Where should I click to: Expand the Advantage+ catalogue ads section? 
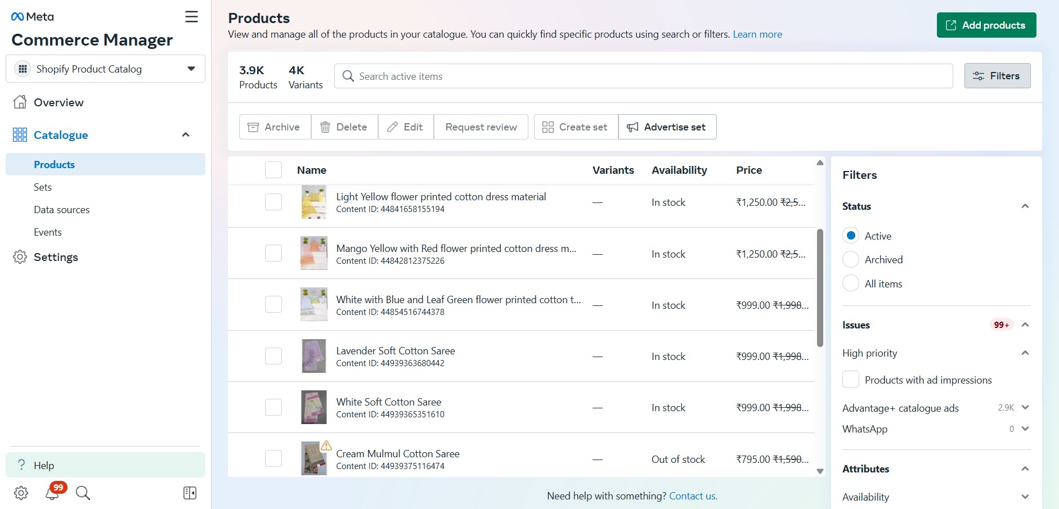point(1025,408)
